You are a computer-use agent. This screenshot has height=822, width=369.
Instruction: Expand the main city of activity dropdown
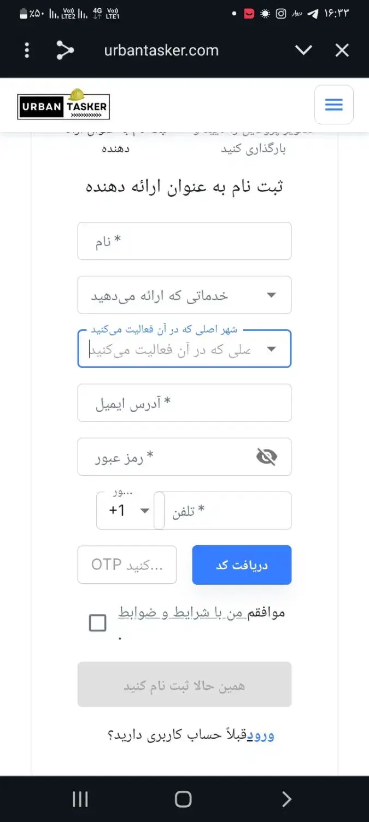tap(184, 349)
